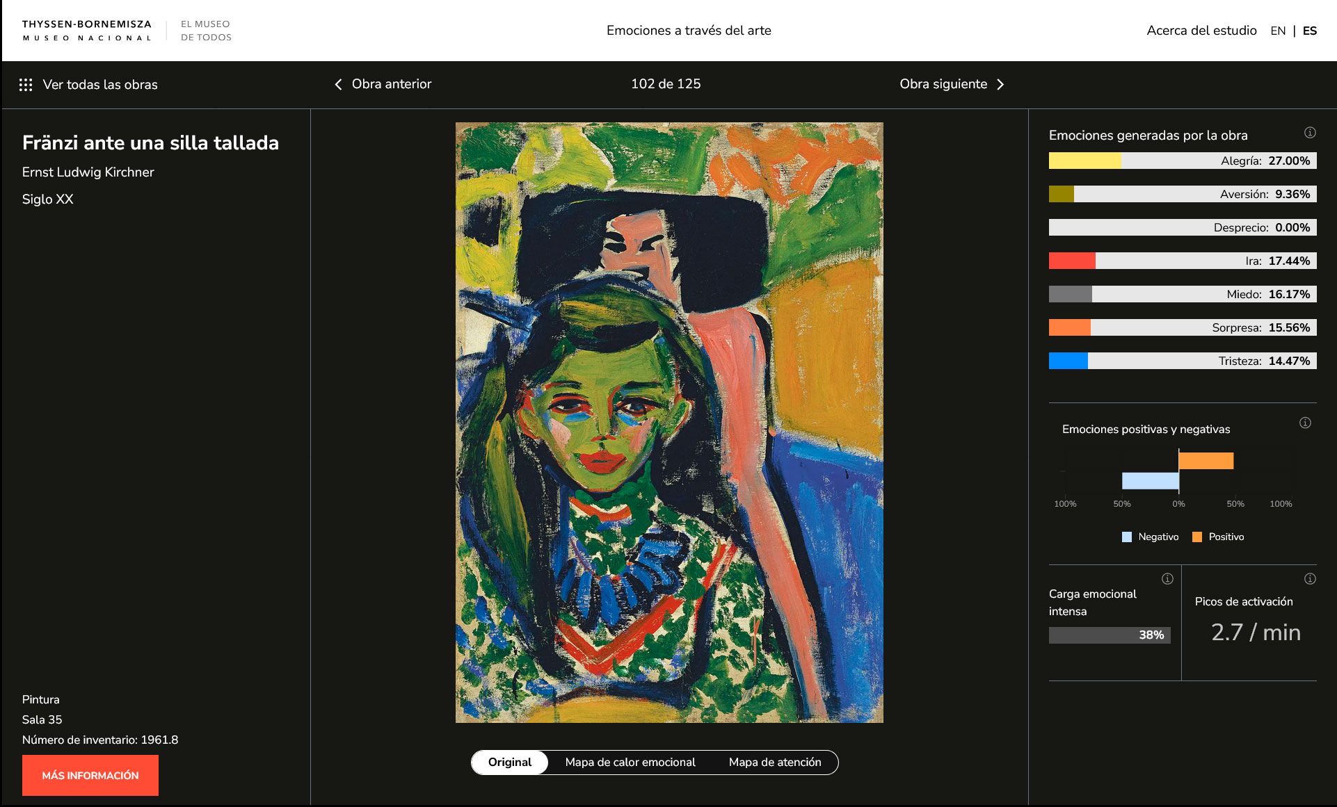1337x807 pixels.
Task: Click the Positivo legend swatch
Action: point(1197,537)
